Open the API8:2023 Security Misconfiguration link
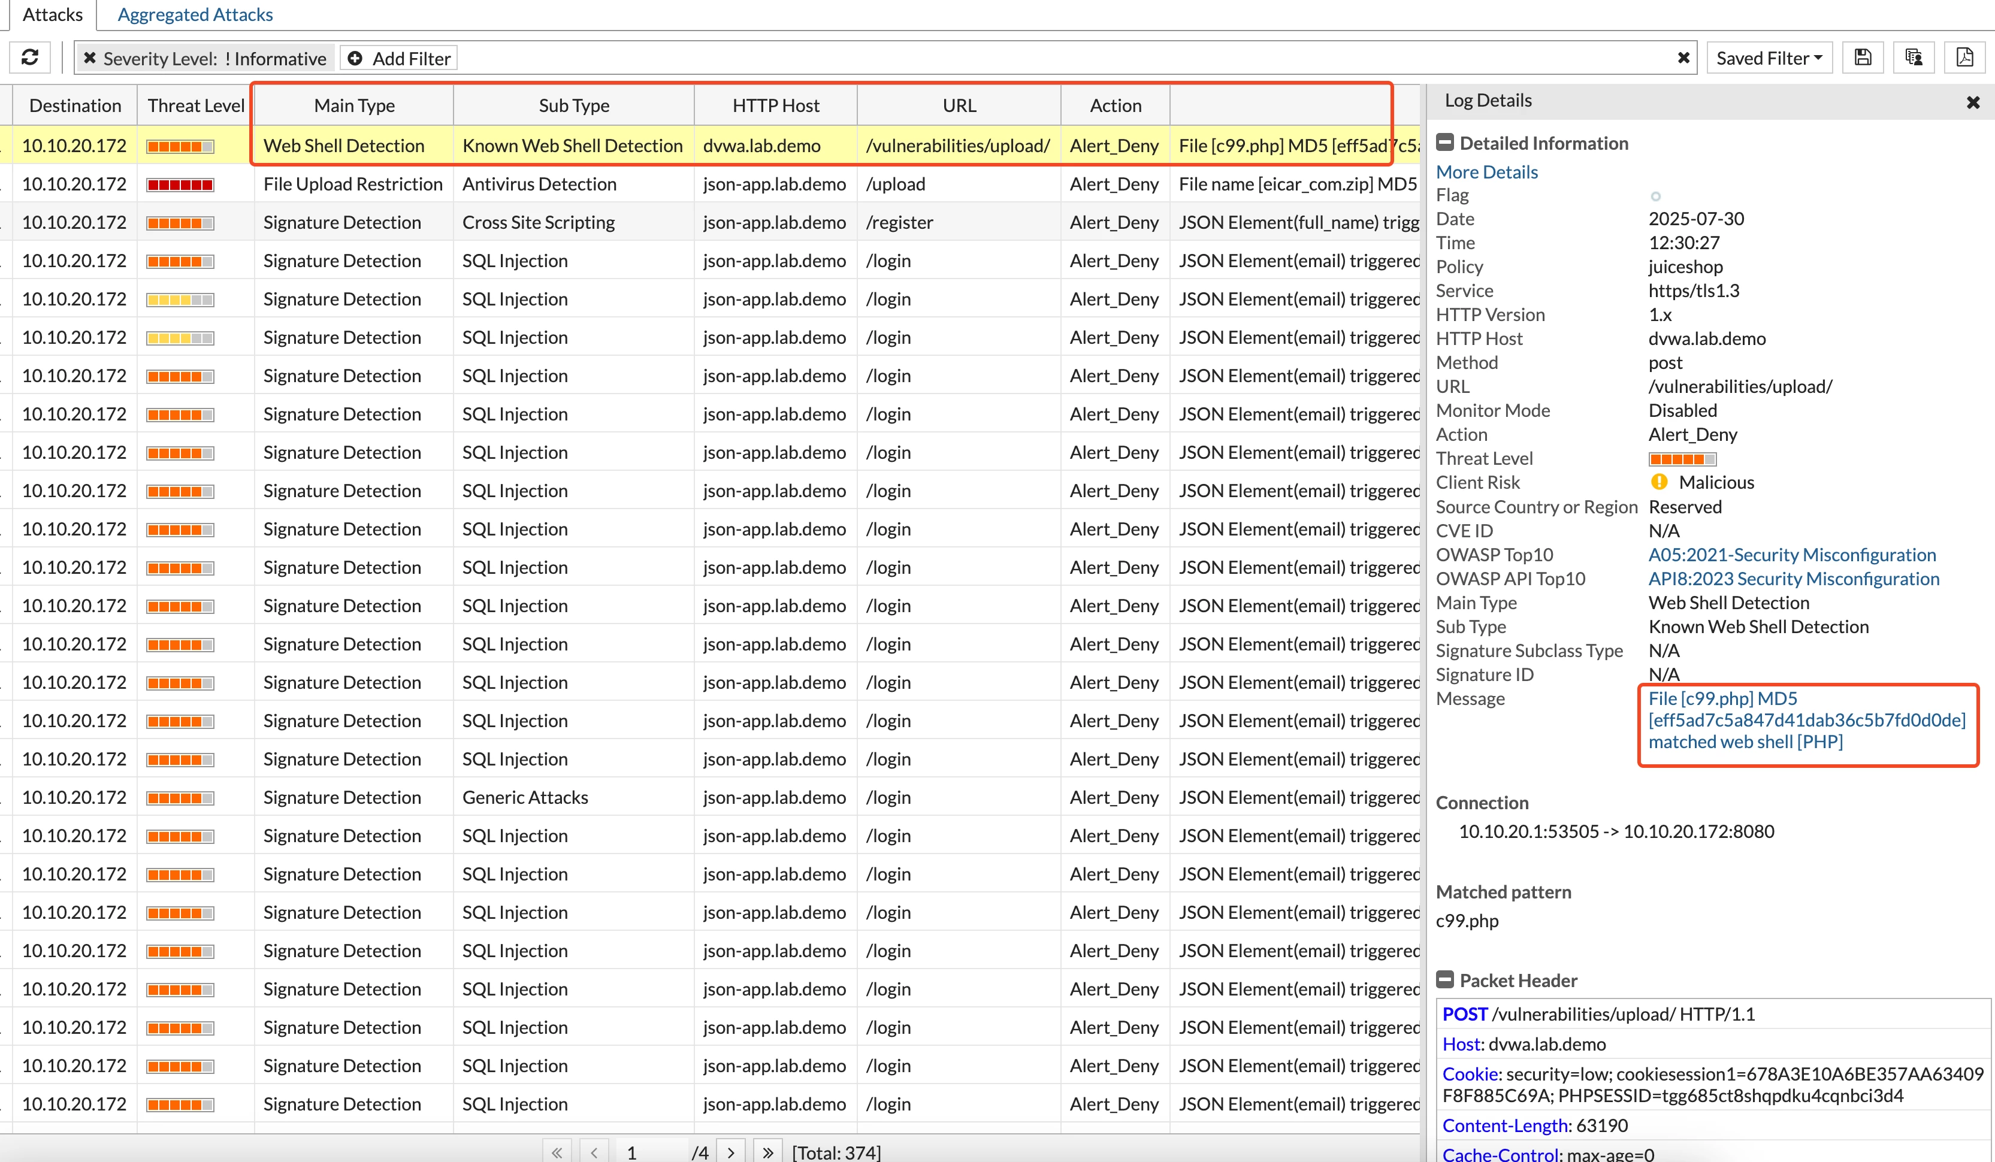The width and height of the screenshot is (1995, 1162). pyautogui.click(x=1794, y=579)
